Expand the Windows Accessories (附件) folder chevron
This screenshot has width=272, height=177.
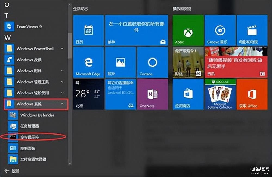pyautogui.click(x=62, y=71)
